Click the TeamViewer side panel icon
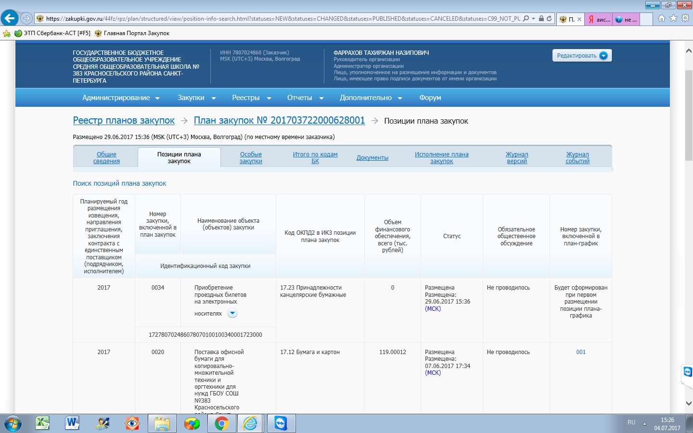Viewport: 693px width, 433px height. (687, 372)
